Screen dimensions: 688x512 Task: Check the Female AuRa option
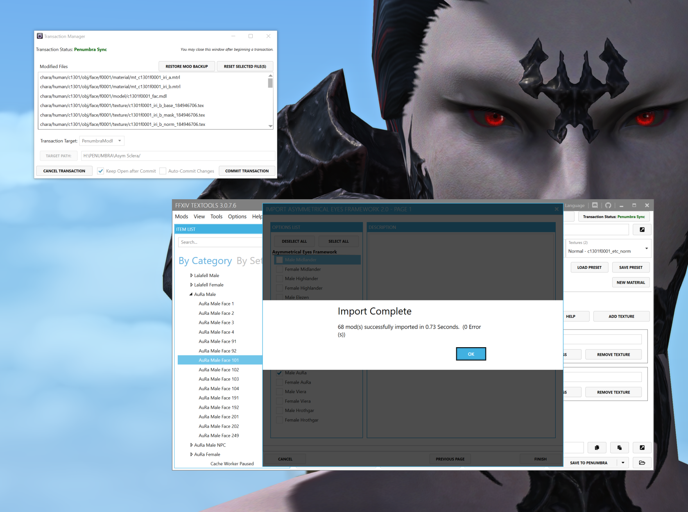click(279, 382)
